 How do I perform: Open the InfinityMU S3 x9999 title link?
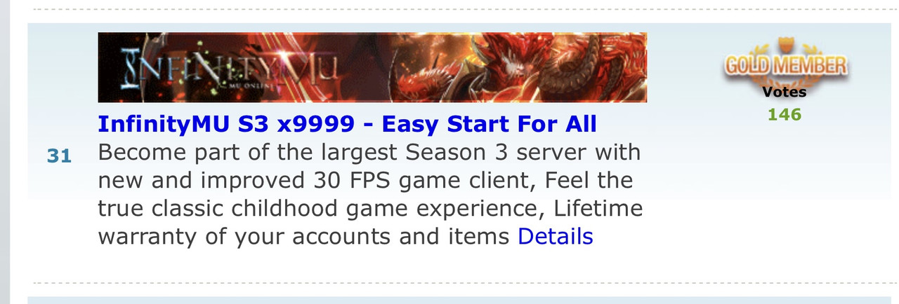(x=347, y=124)
